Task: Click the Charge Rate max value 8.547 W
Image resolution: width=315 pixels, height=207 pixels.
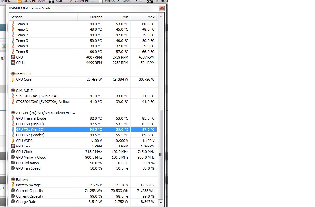Action: pyautogui.click(x=148, y=202)
